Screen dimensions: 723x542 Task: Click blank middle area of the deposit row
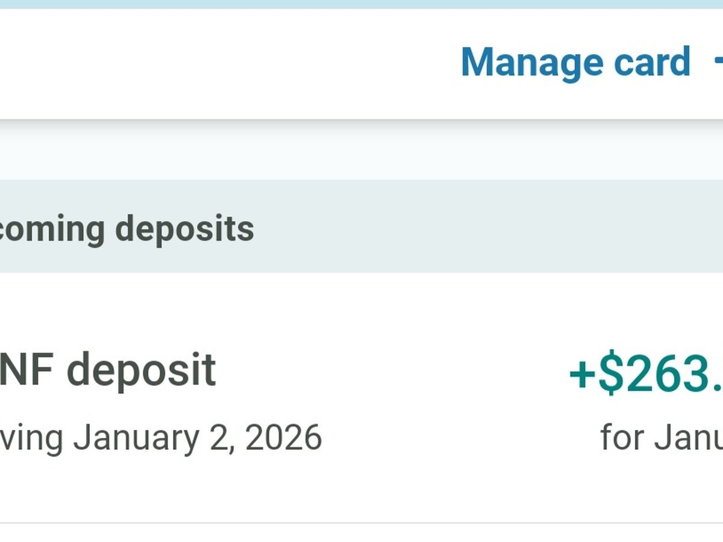[422, 397]
